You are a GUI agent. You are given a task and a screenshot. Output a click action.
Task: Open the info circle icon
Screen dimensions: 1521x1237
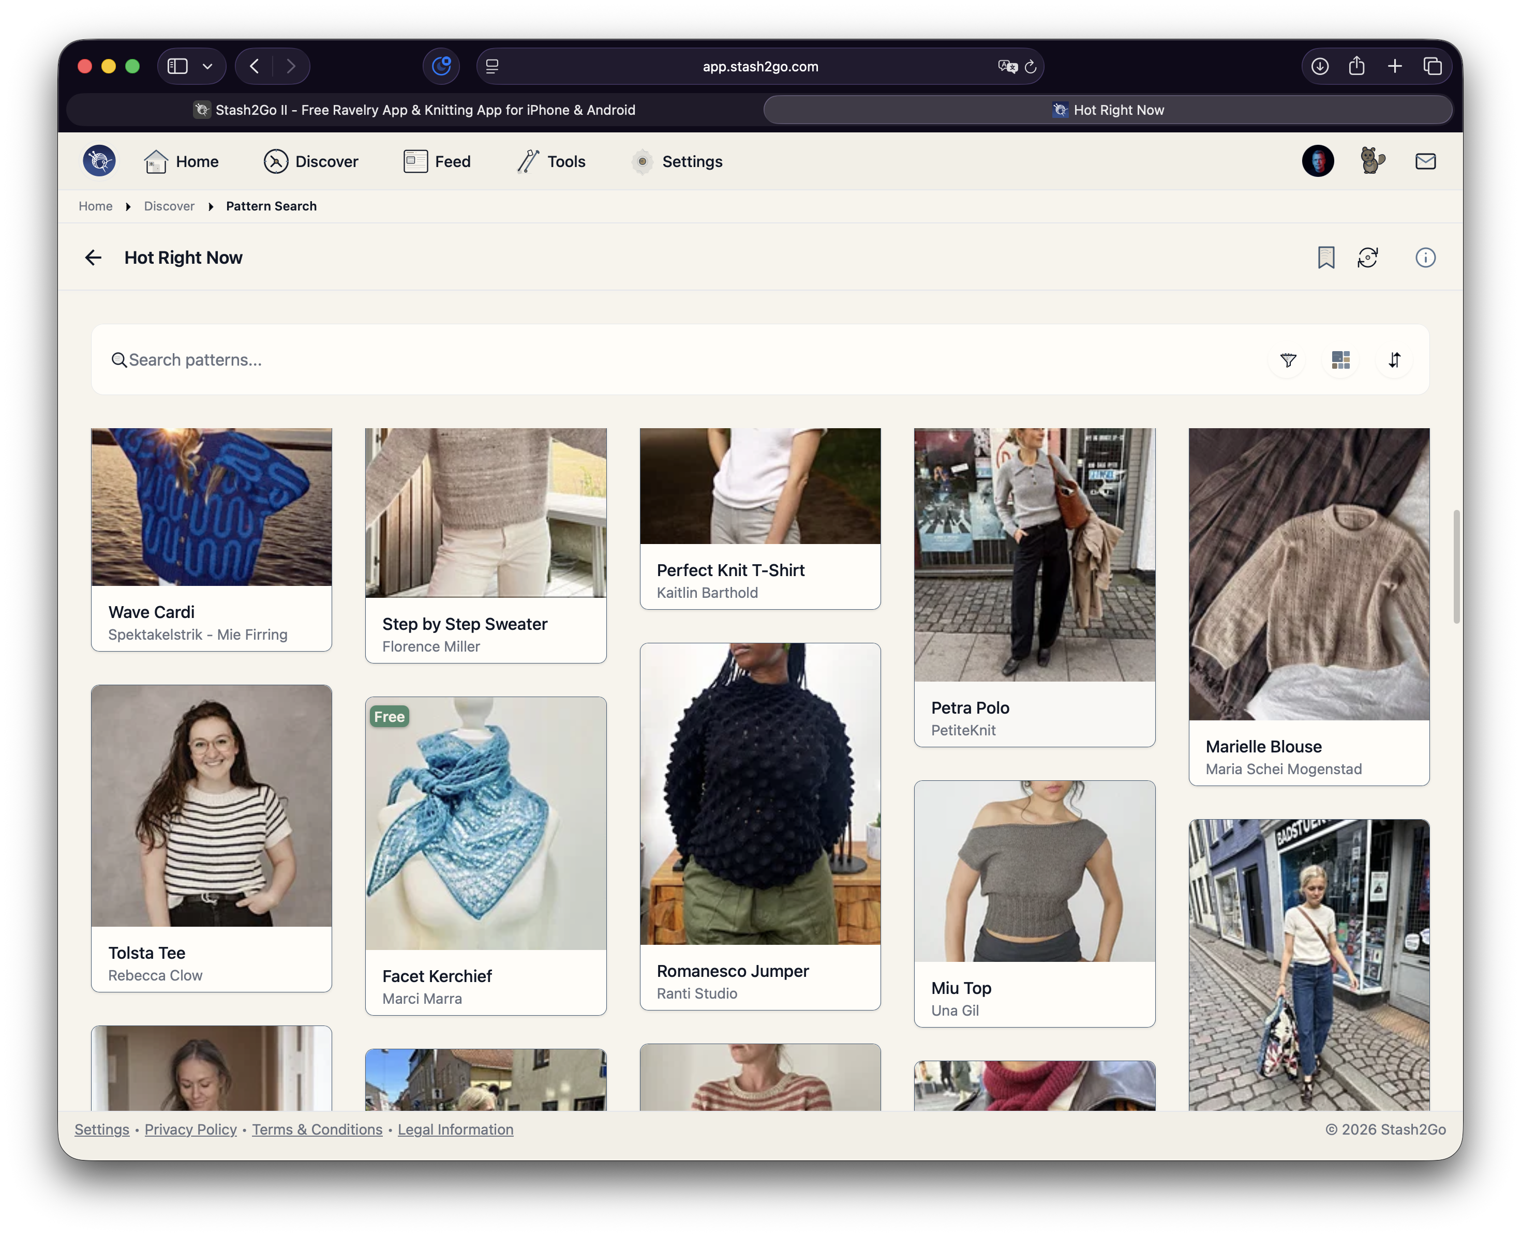click(x=1425, y=257)
